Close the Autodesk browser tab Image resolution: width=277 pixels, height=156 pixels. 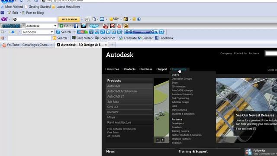pos(106,45)
